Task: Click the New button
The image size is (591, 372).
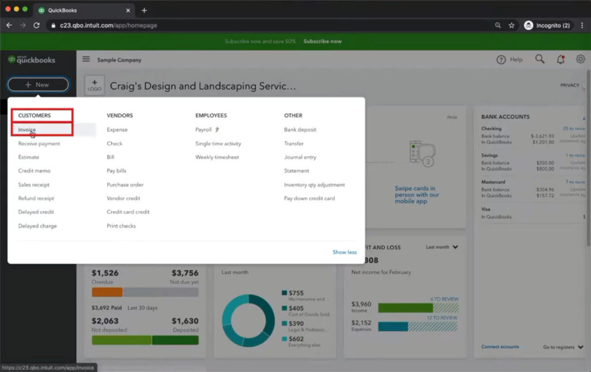Action: coord(38,84)
